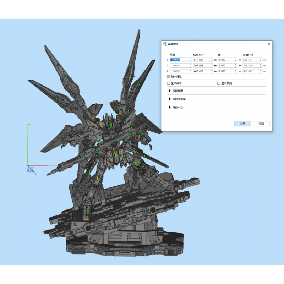
Task: Increase the X 差 value with up arrow
Action: tap(236, 59)
